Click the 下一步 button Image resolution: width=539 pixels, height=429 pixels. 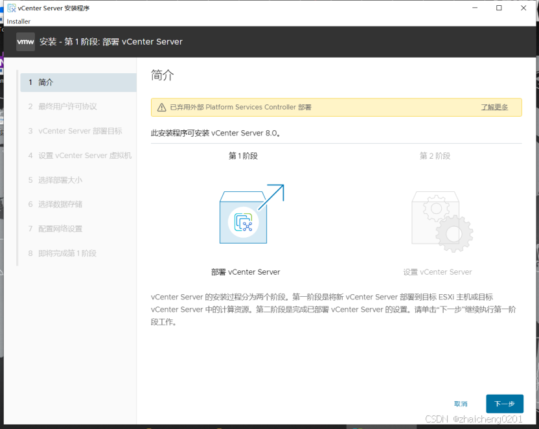tap(504, 404)
